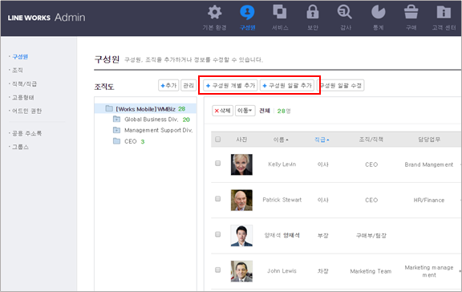Viewport: 462px width, 292px height.
Task: Click the LINE WORKS Admin logo
Action: coord(47,18)
